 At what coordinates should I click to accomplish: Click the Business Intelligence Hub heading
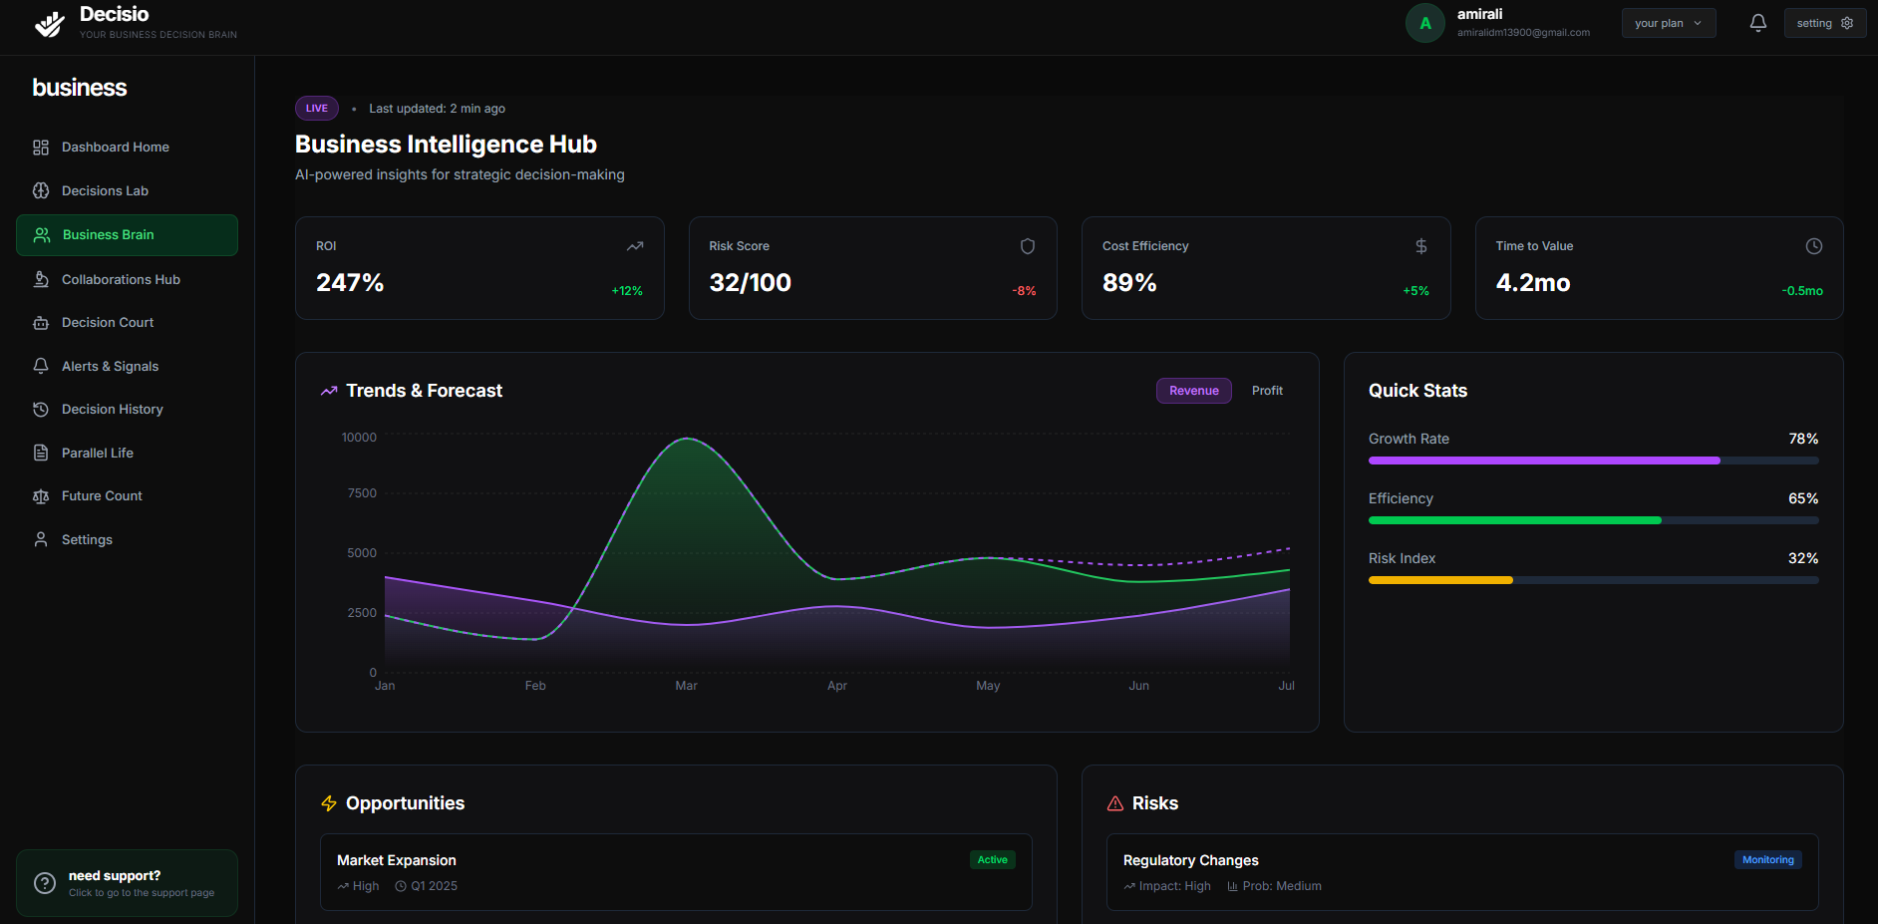(446, 145)
